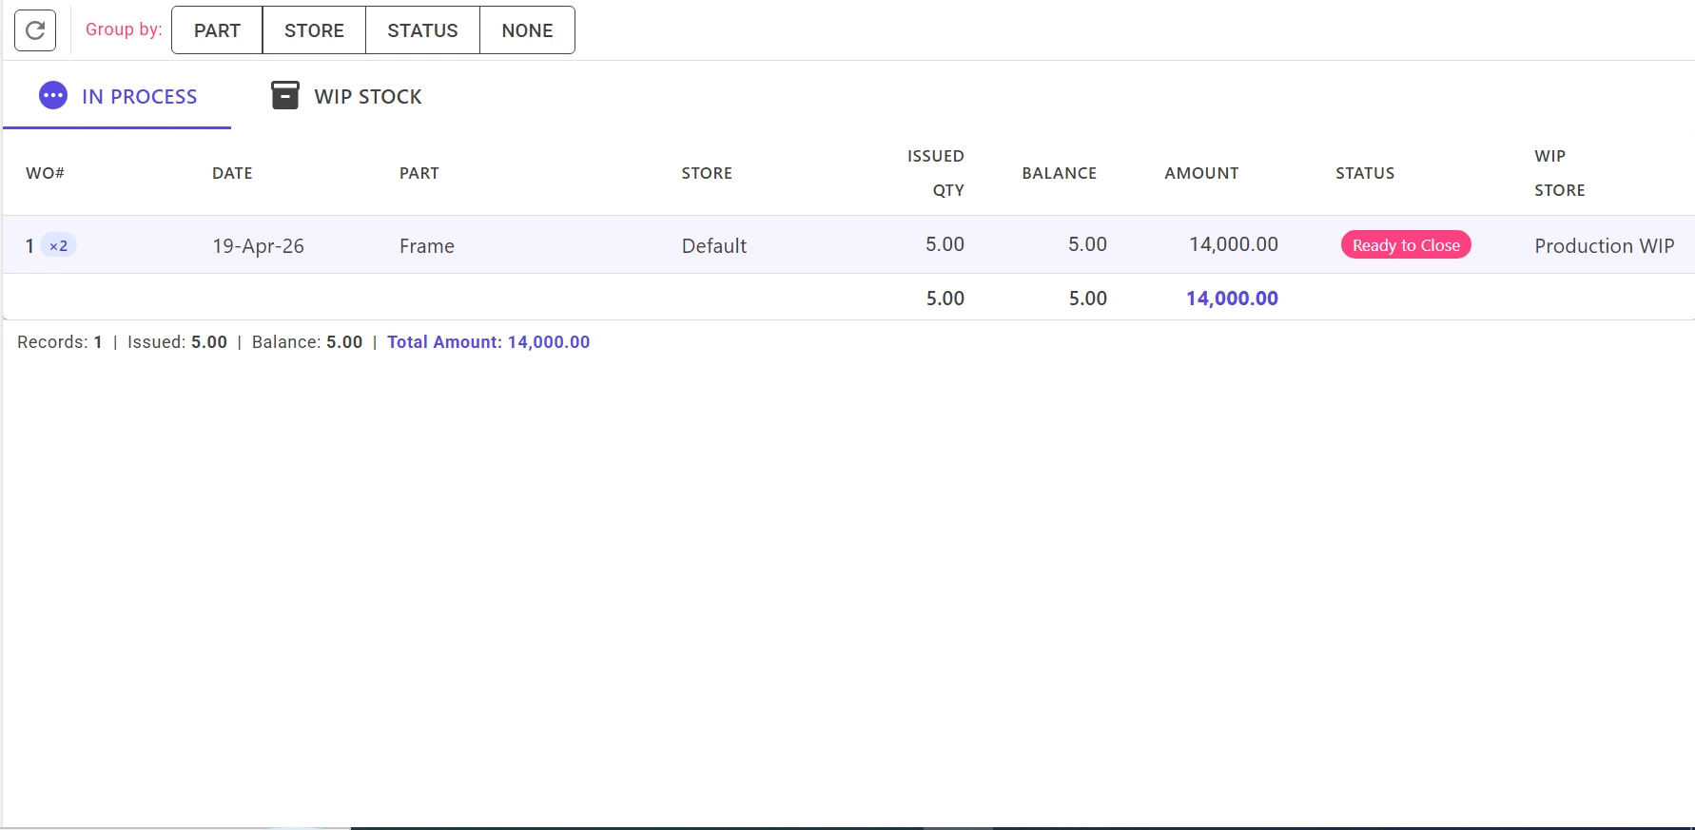The image size is (1695, 830).
Task: Open the WIP STOCK tab
Action: tap(347, 96)
